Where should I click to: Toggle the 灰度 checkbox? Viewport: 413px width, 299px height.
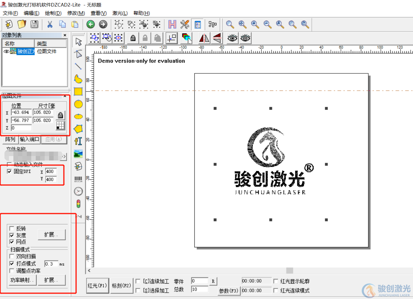coord(12,235)
